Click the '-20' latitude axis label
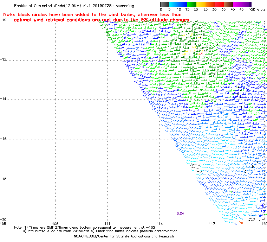The image size is (267, 242). pos(3,219)
